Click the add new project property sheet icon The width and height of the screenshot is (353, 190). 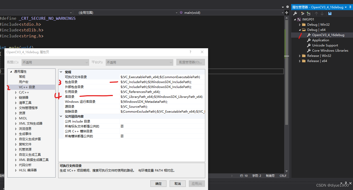pyautogui.click(x=302, y=13)
